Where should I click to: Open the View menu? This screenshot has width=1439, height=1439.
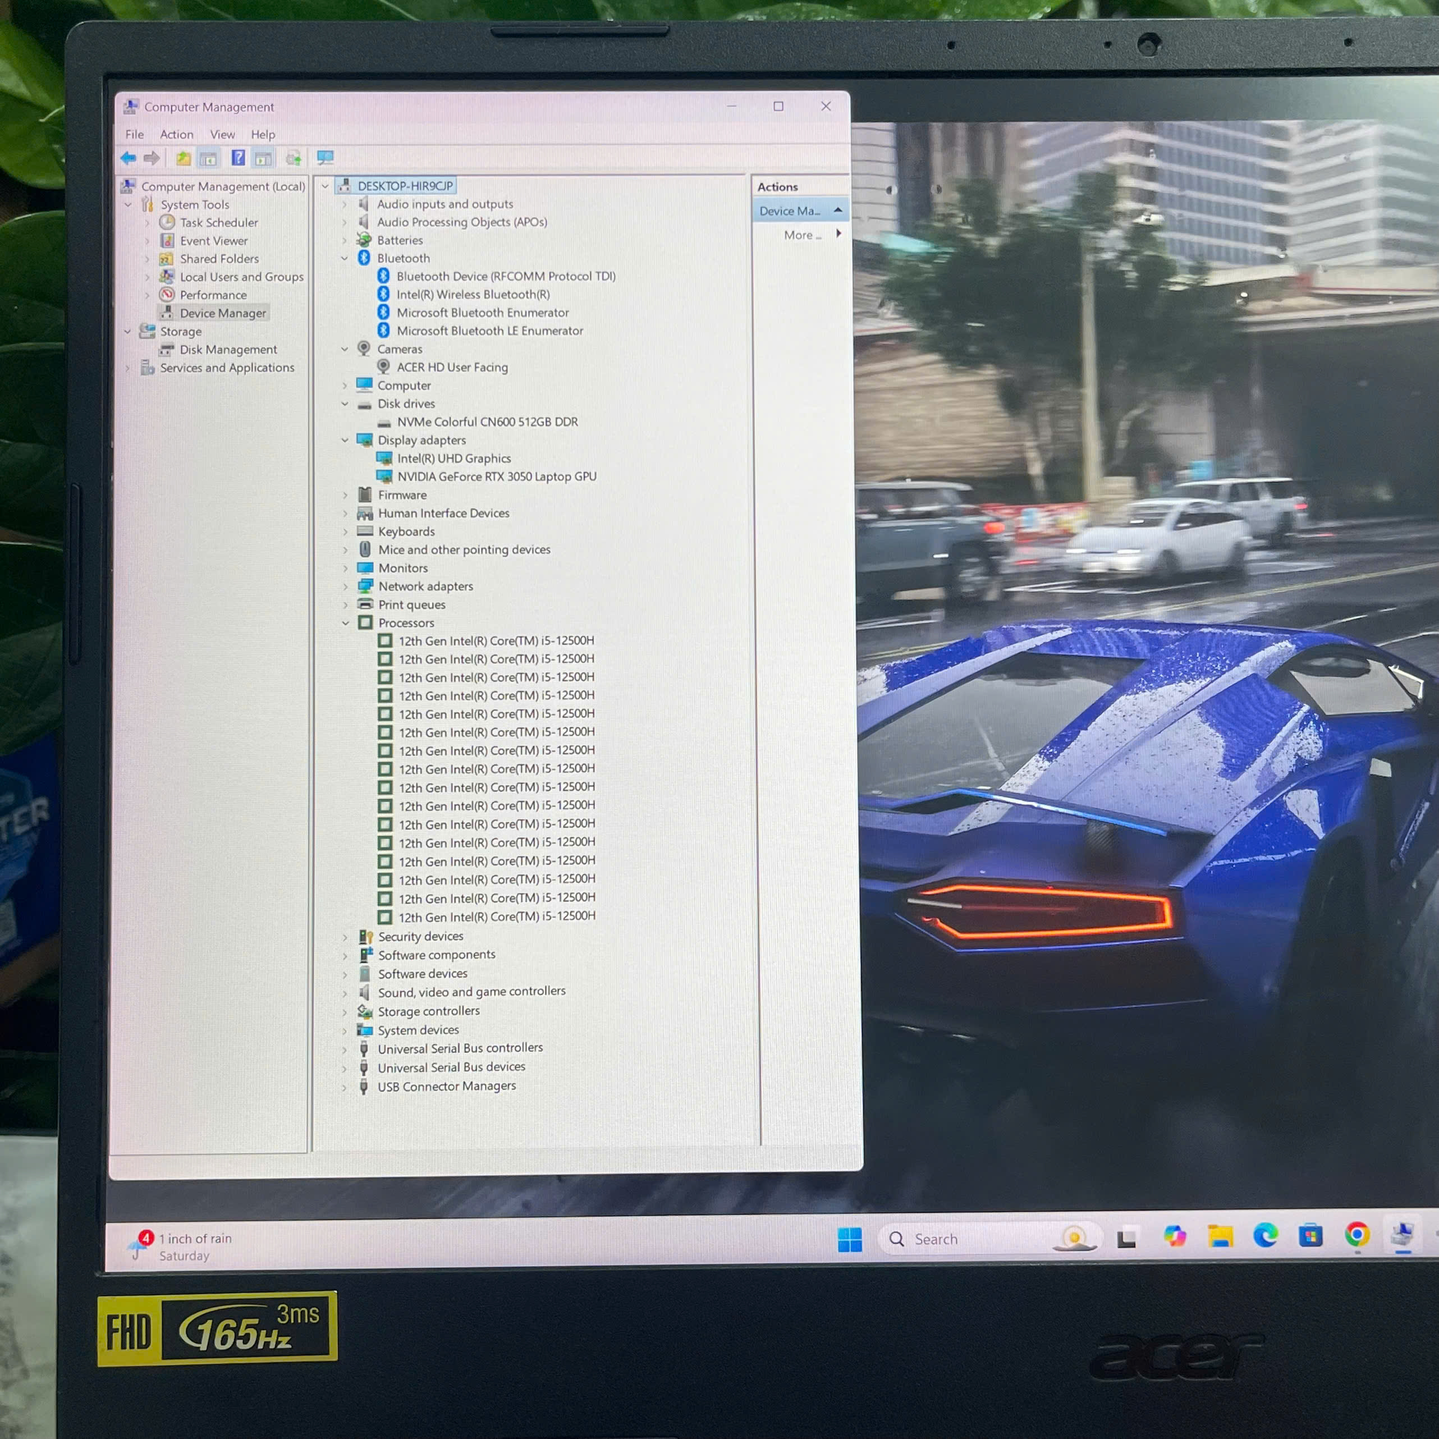pyautogui.click(x=222, y=134)
